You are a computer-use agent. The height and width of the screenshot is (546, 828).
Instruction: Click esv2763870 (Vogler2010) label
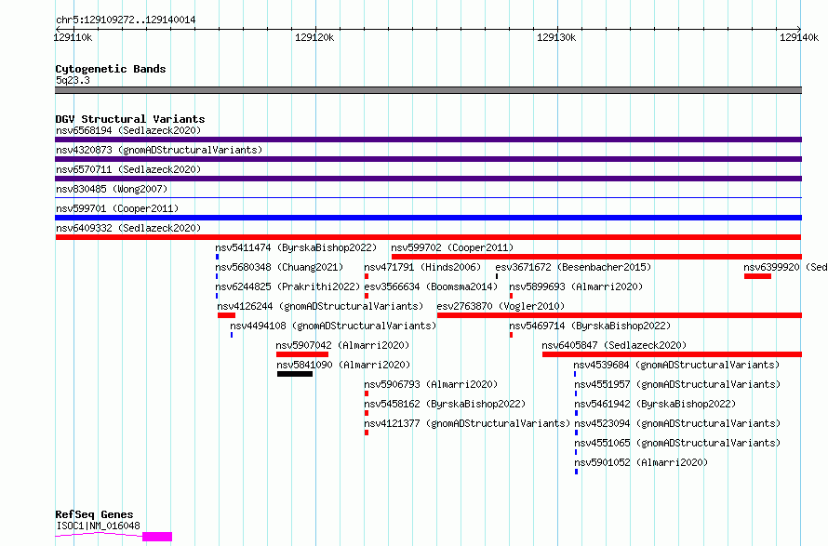pos(501,306)
